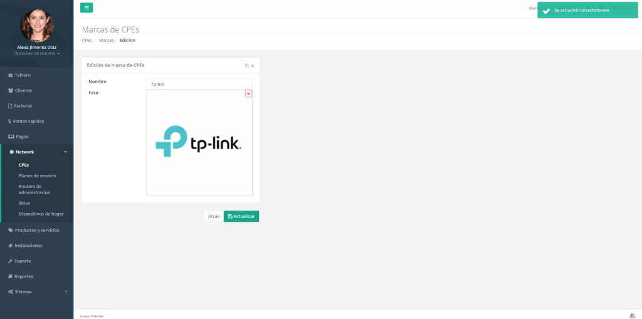
Task: Select Planes de servicio submenu item
Action: [37, 175]
